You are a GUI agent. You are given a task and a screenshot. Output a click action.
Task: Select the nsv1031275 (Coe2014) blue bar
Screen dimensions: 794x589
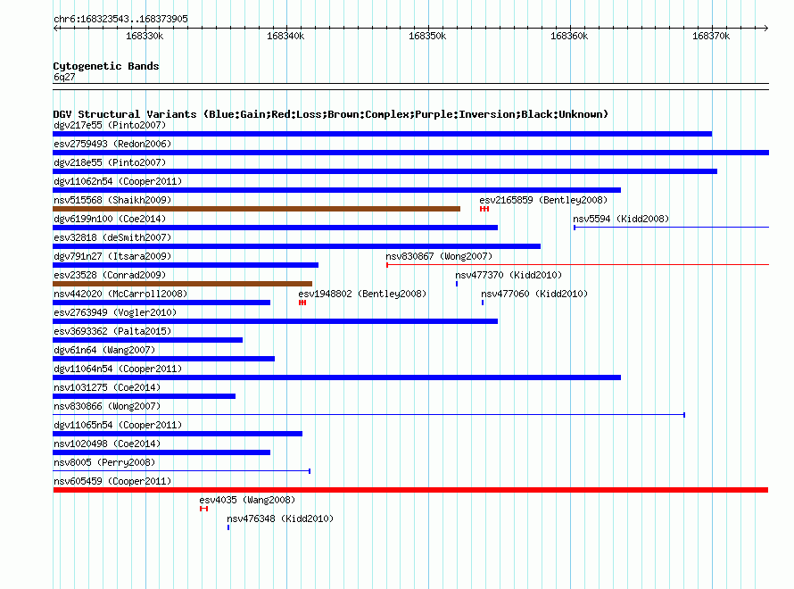point(145,396)
